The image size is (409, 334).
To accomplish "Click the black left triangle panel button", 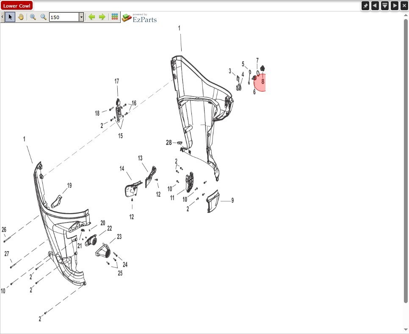I will pyautogui.click(x=375, y=6).
